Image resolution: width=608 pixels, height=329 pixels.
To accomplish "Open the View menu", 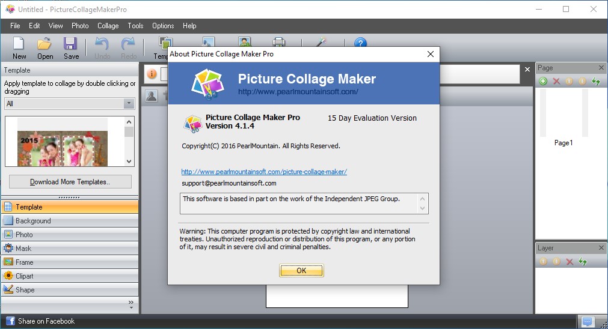I will (x=55, y=26).
